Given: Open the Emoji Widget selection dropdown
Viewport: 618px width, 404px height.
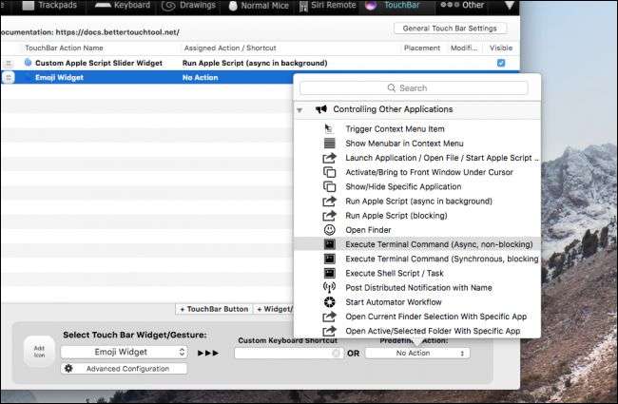Looking at the screenshot, I should [125, 352].
